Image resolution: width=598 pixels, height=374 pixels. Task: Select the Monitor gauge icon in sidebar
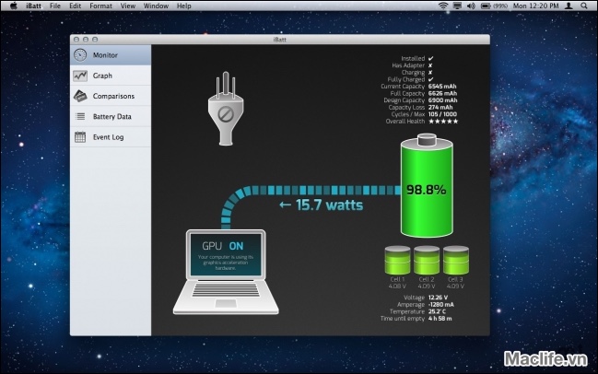click(80, 55)
